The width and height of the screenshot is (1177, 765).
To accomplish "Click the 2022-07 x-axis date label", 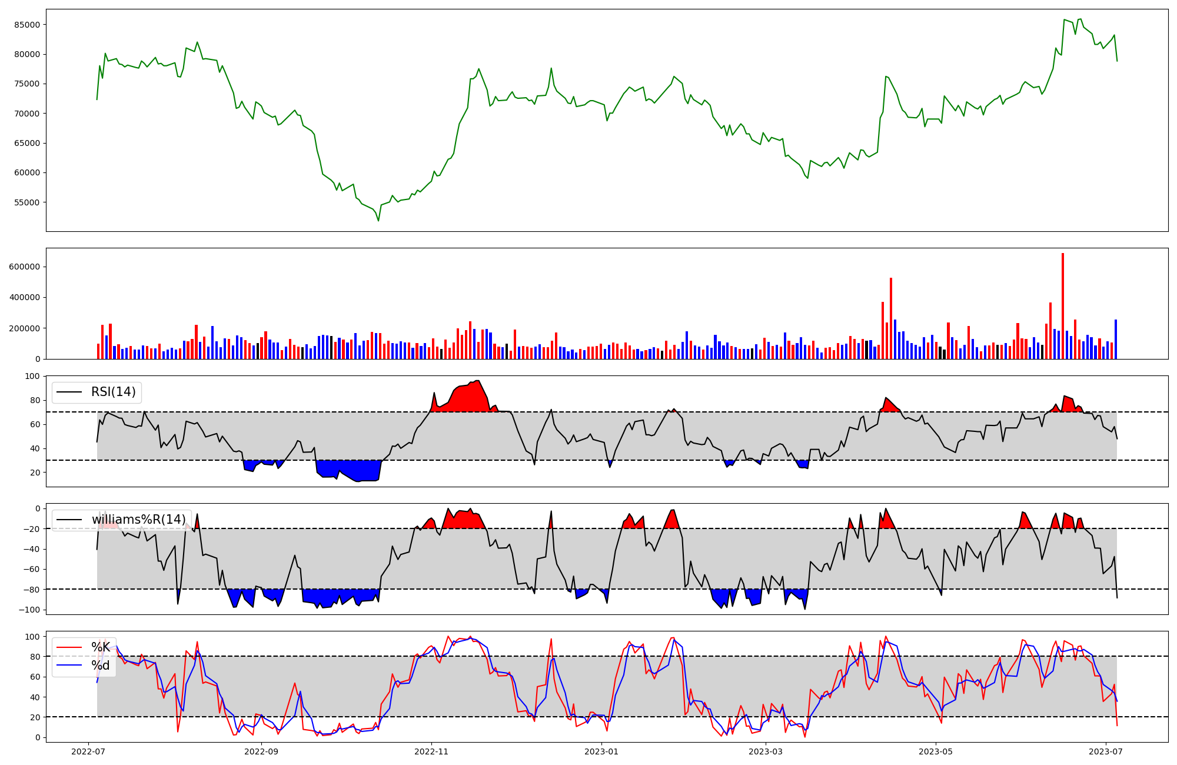I will click(88, 751).
